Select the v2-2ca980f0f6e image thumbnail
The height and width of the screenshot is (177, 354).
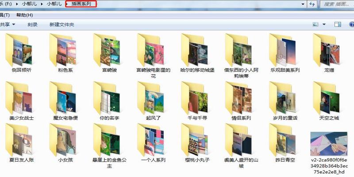[x=329, y=144]
